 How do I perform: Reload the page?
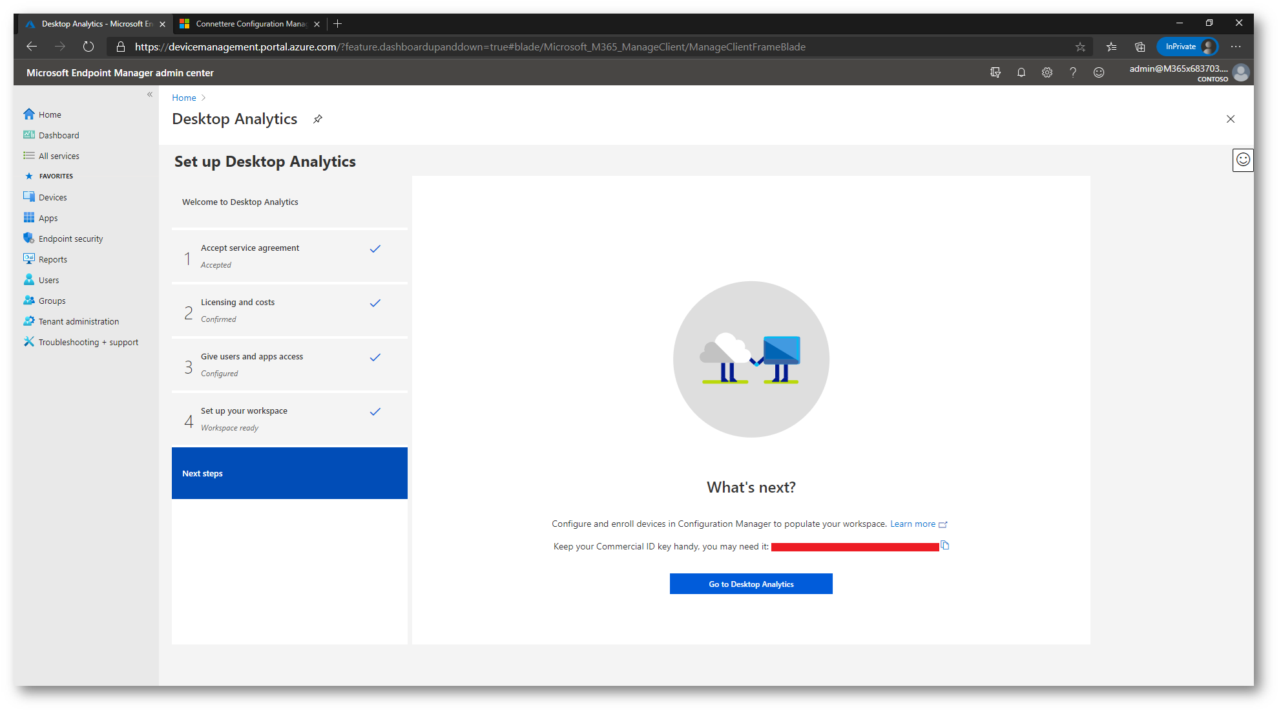(x=89, y=47)
